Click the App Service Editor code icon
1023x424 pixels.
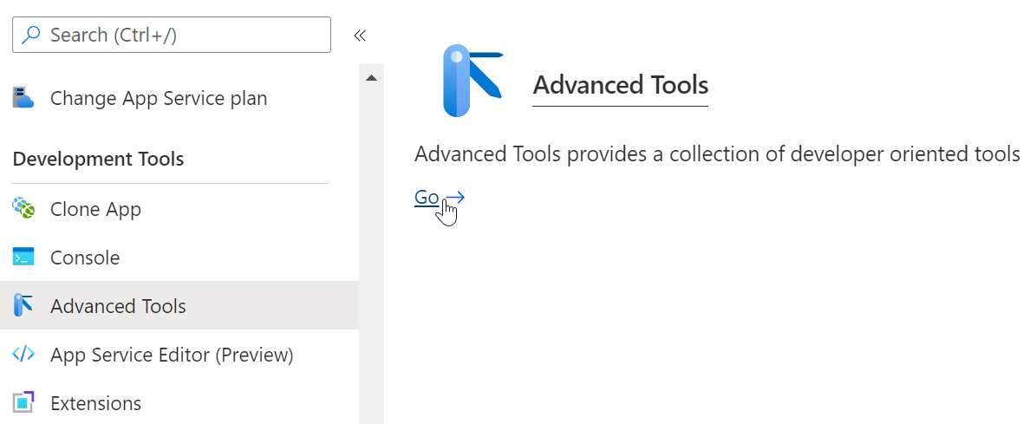tap(23, 355)
